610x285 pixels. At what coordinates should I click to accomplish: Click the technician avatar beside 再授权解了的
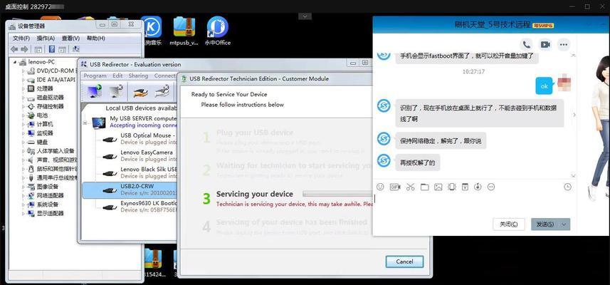384,160
